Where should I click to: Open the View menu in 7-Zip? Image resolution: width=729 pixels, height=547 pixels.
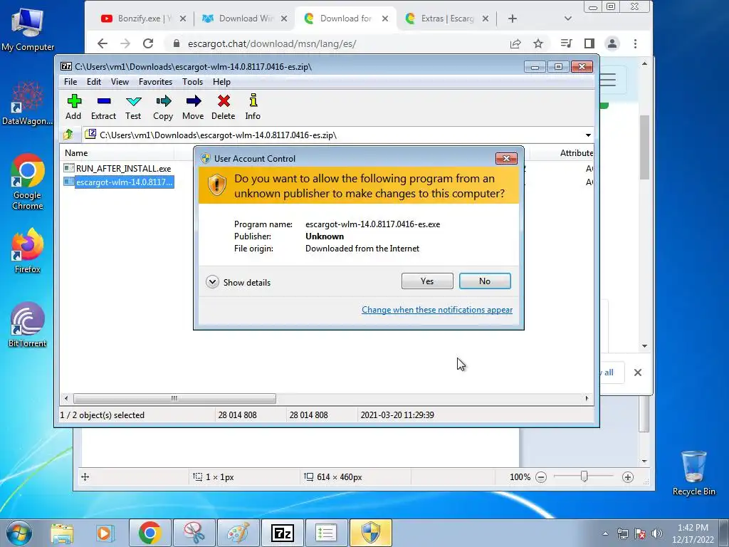click(120, 82)
